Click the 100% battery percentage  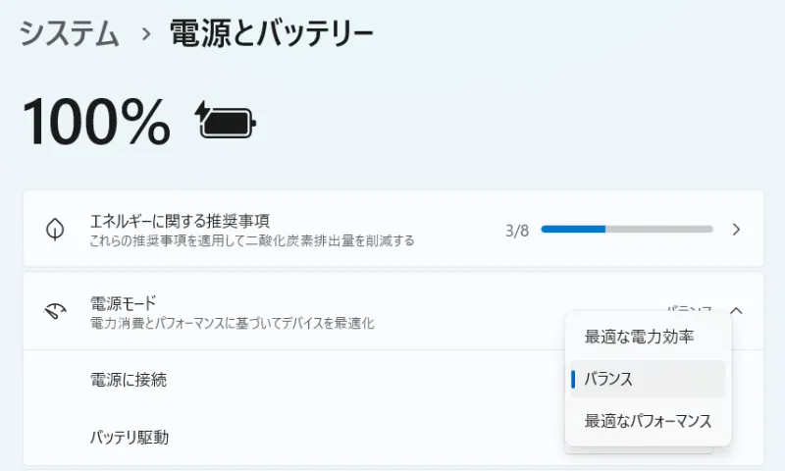tap(96, 123)
